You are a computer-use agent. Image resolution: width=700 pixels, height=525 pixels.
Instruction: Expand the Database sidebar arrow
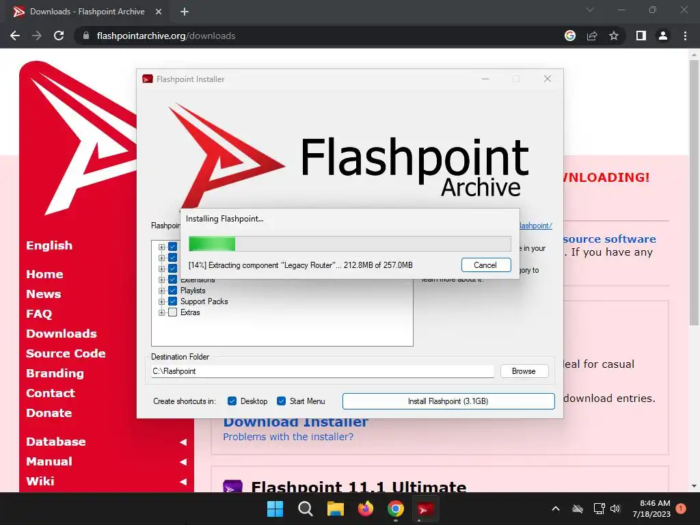pos(183,442)
